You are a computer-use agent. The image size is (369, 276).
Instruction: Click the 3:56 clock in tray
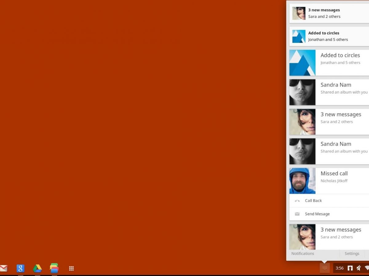tap(339, 268)
